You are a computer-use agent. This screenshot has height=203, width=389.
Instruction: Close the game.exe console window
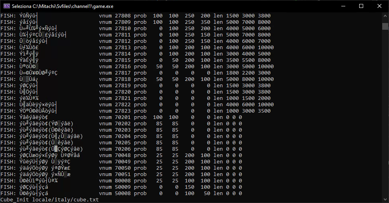click(x=379, y=6)
